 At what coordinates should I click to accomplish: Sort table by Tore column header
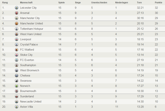click(139, 3)
